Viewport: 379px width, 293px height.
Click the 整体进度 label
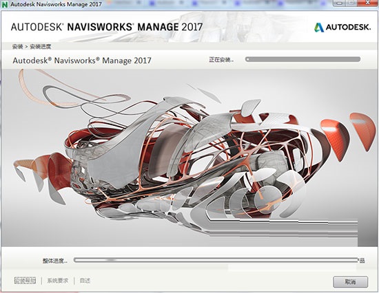55,261
